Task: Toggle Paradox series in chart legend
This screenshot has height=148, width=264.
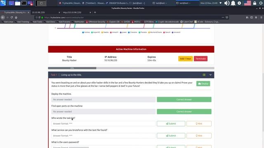Action: tap(143, 32)
